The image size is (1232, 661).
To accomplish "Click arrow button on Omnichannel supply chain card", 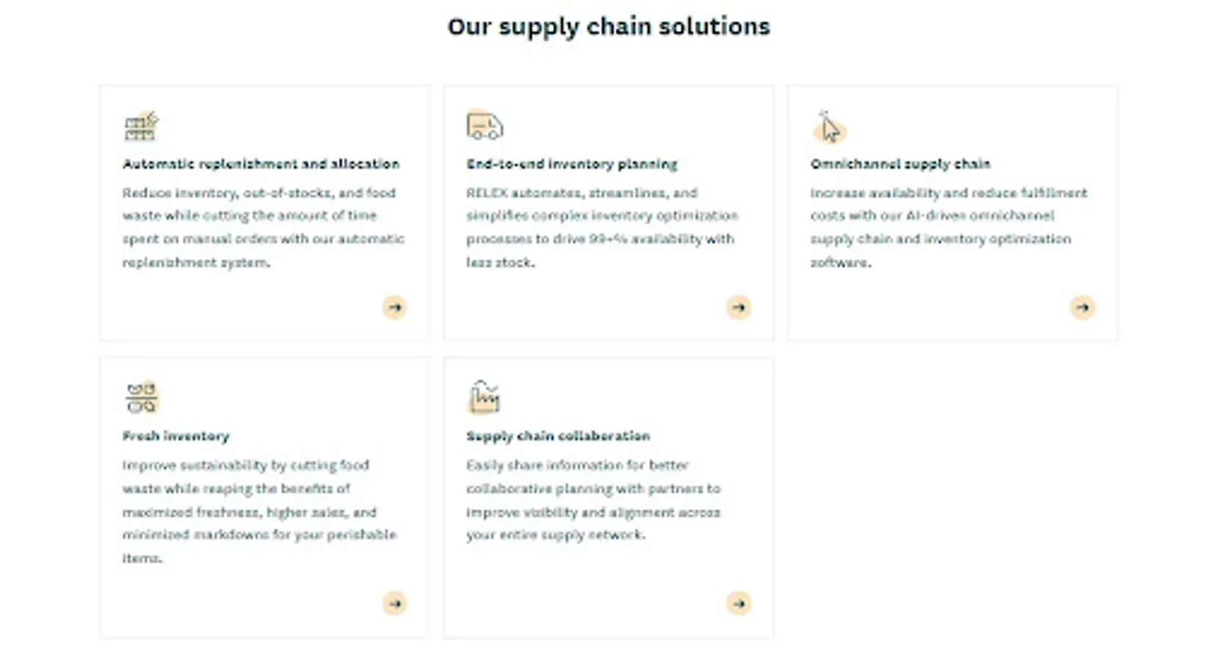I will 1082,307.
